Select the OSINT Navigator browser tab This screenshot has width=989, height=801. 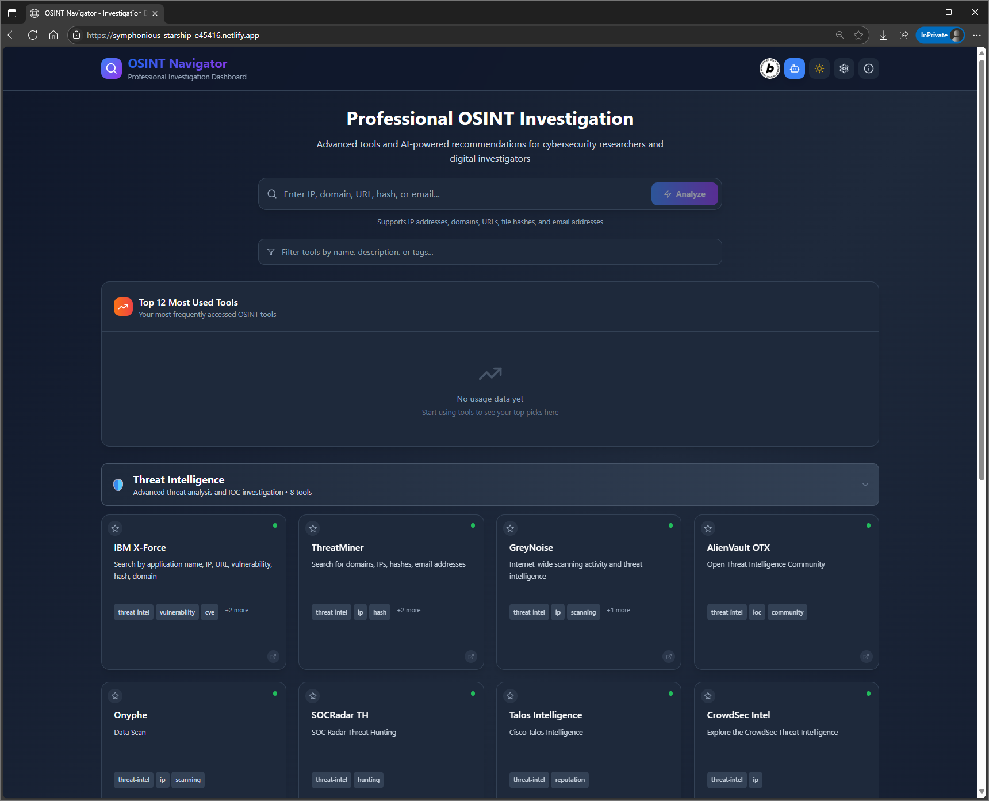[x=95, y=13]
